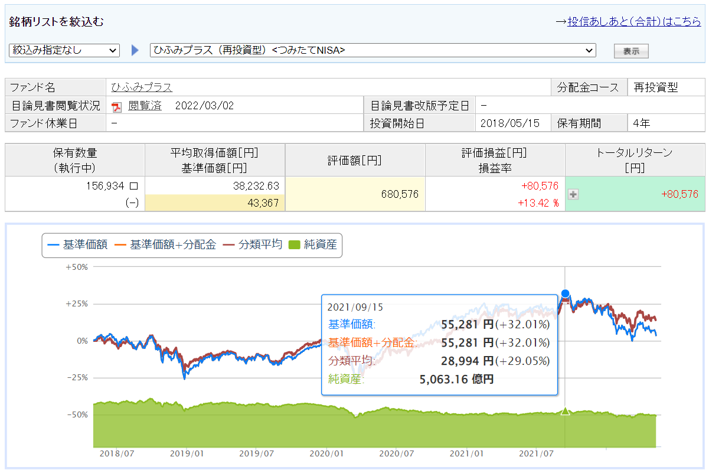Toggle the 基準価額 legend series
The height and width of the screenshot is (470, 709).
coord(77,244)
